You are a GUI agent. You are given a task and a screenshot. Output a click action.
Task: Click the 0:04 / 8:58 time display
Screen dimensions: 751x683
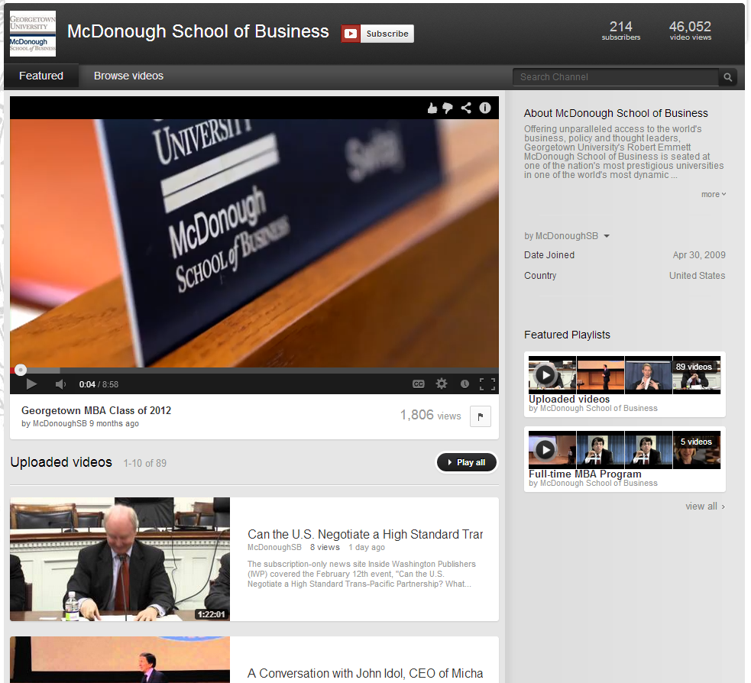pyautogui.click(x=99, y=384)
